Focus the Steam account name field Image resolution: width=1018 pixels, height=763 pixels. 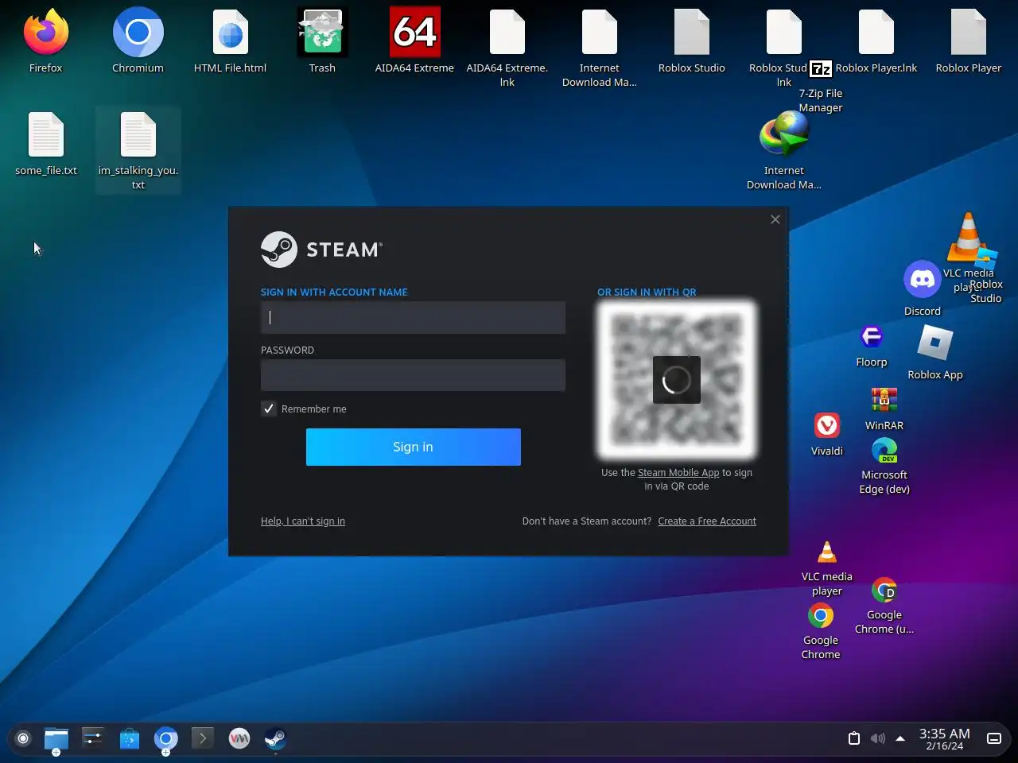coord(414,317)
